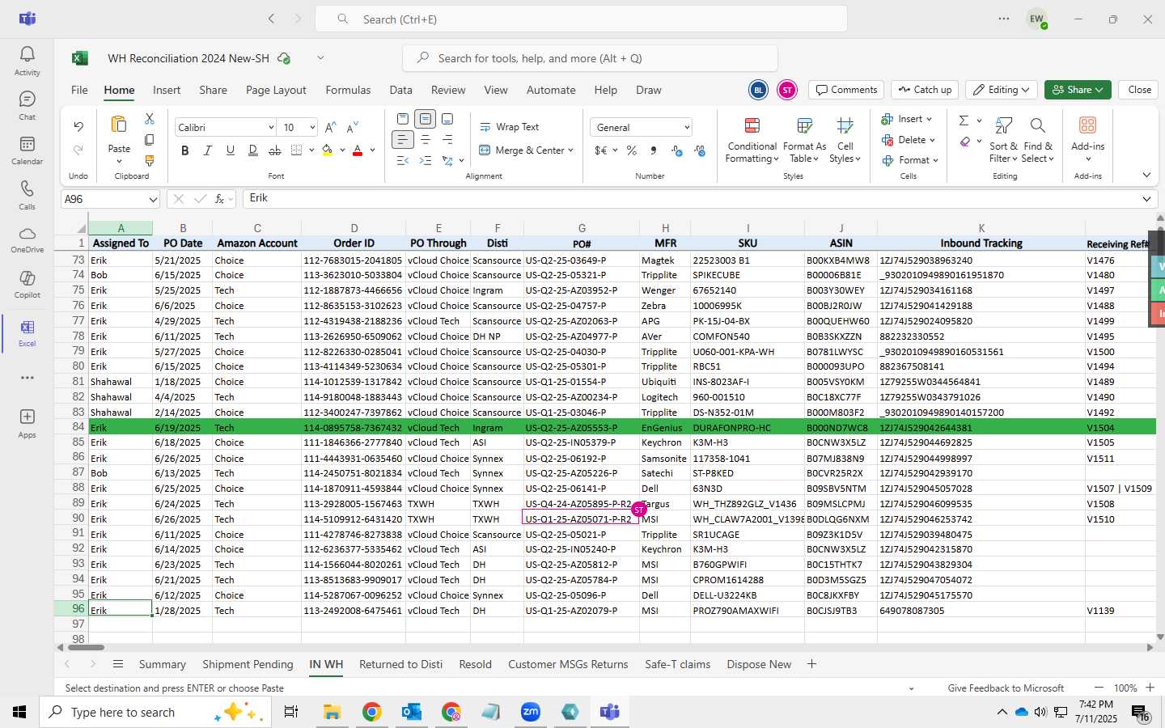This screenshot has height=728, width=1165.
Task: Open the Font Color red A swatch
Action: pyautogui.click(x=358, y=150)
